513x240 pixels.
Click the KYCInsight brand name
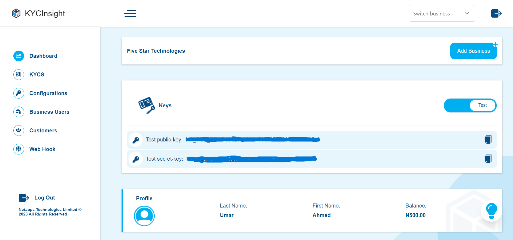pyautogui.click(x=45, y=13)
